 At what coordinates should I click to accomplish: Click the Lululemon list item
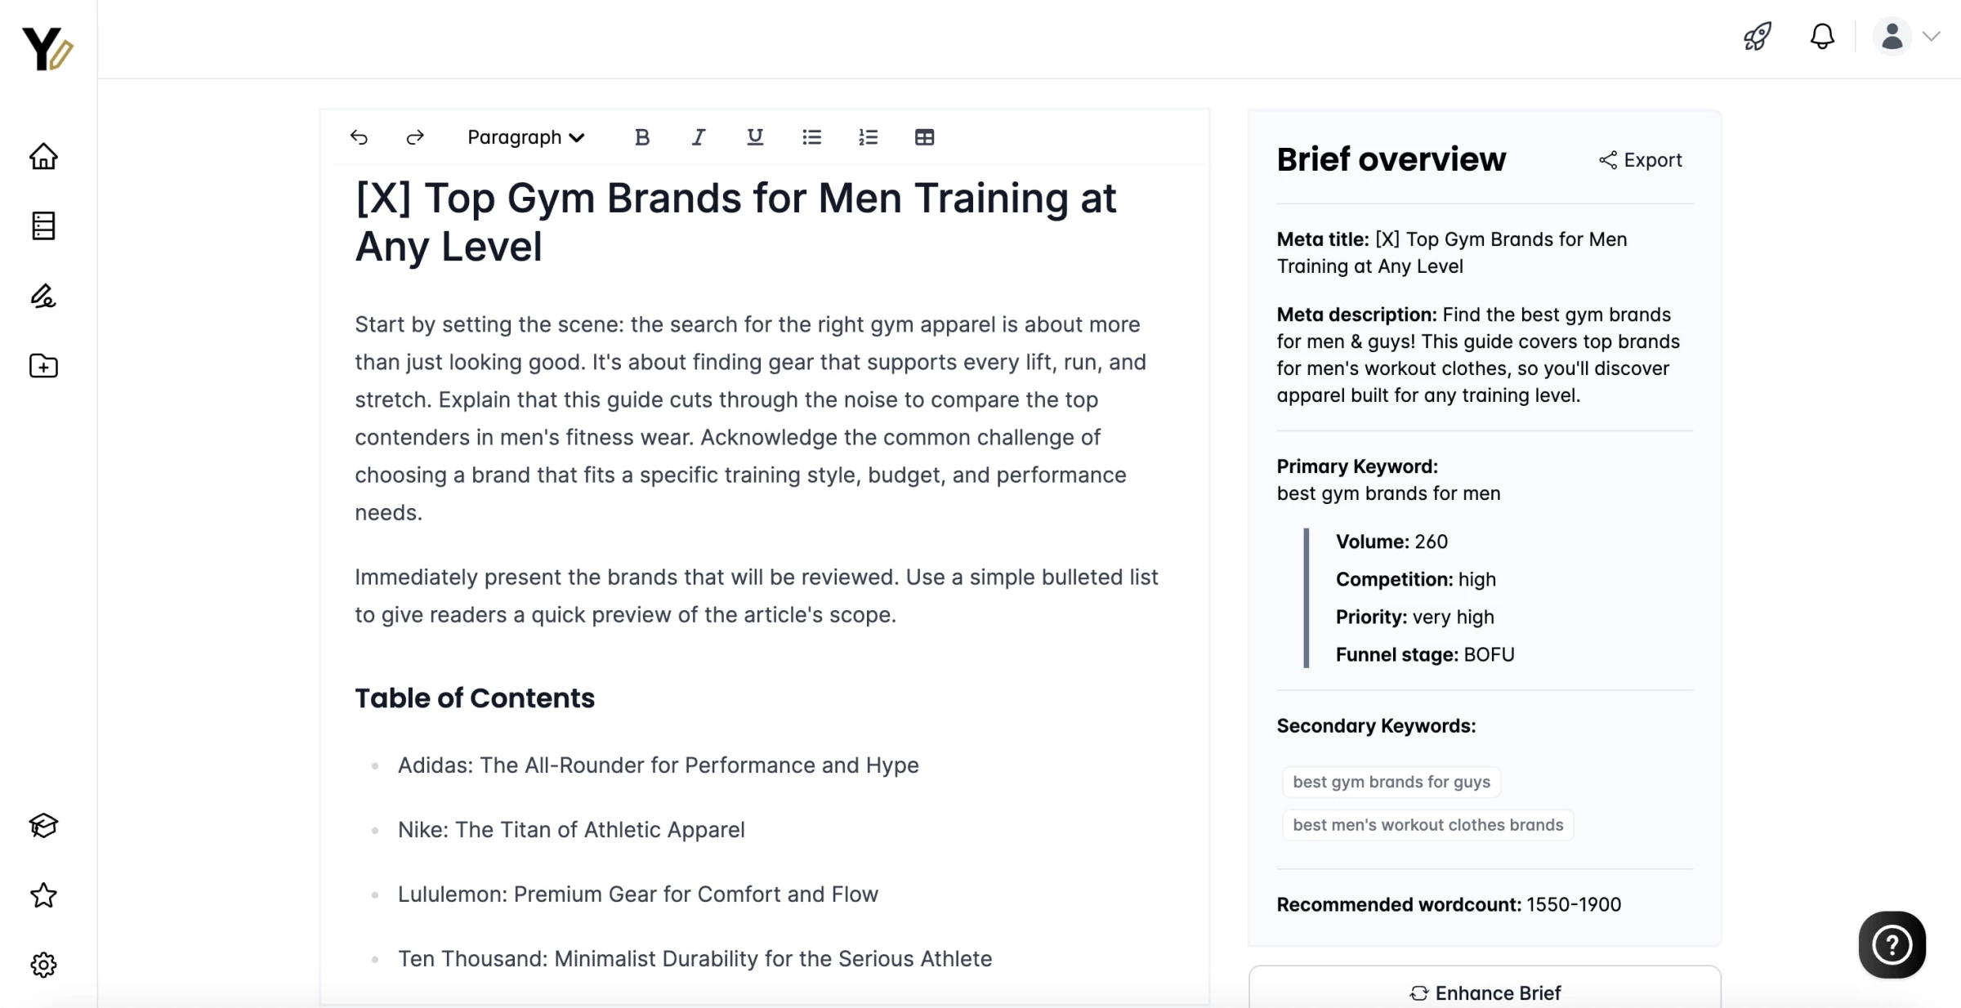pos(638,894)
